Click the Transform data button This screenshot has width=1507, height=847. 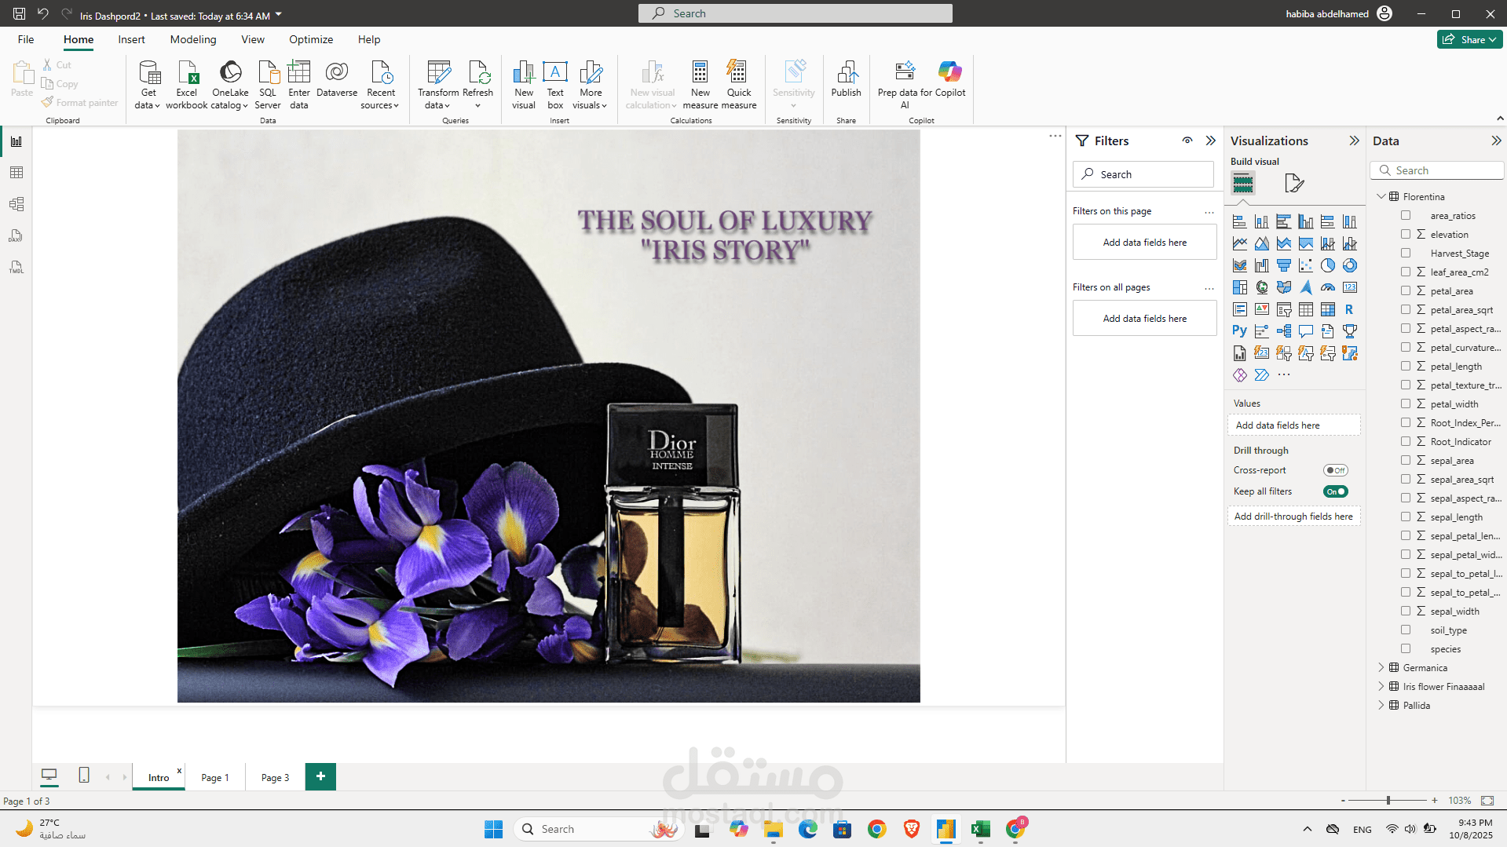438,85
